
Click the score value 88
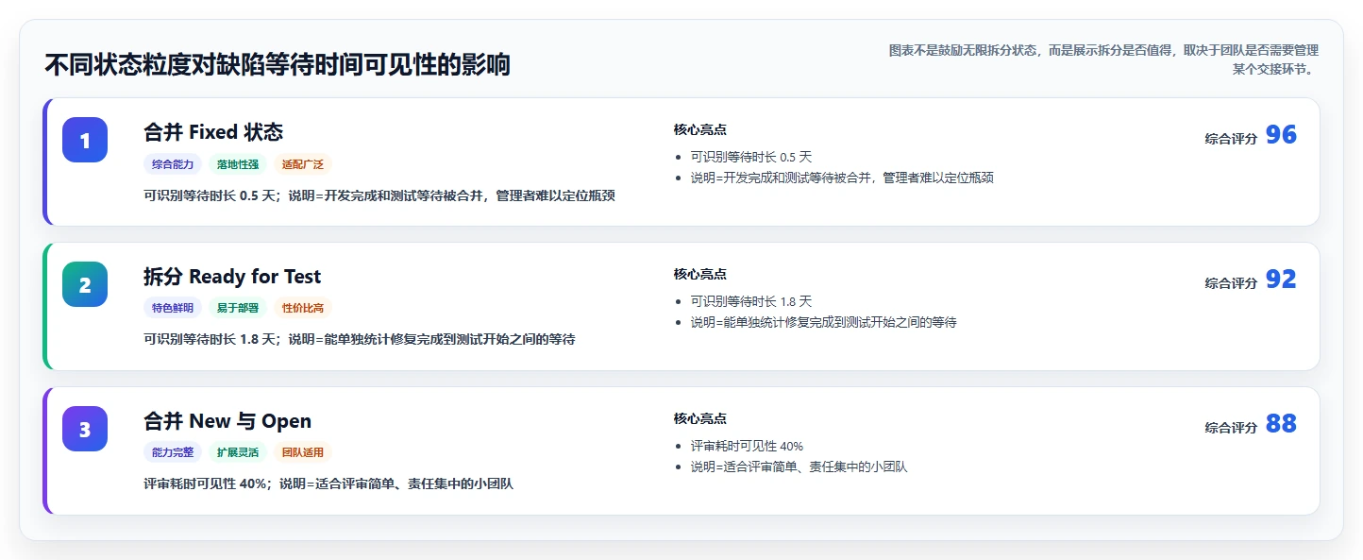(x=1281, y=424)
